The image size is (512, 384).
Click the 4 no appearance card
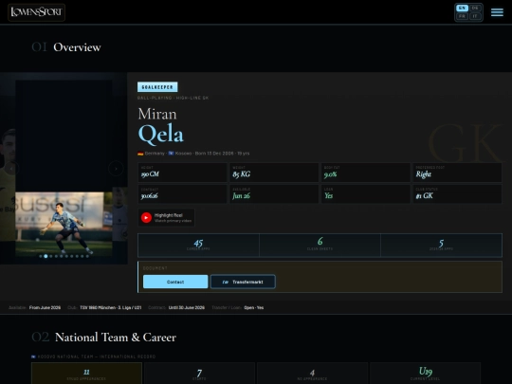312,374
